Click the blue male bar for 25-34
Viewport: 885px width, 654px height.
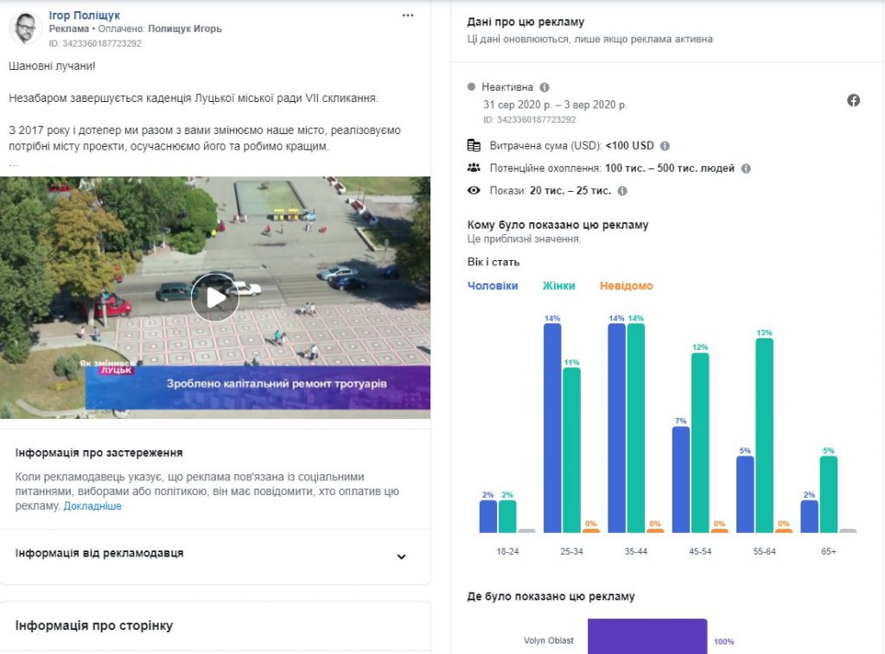click(552, 428)
